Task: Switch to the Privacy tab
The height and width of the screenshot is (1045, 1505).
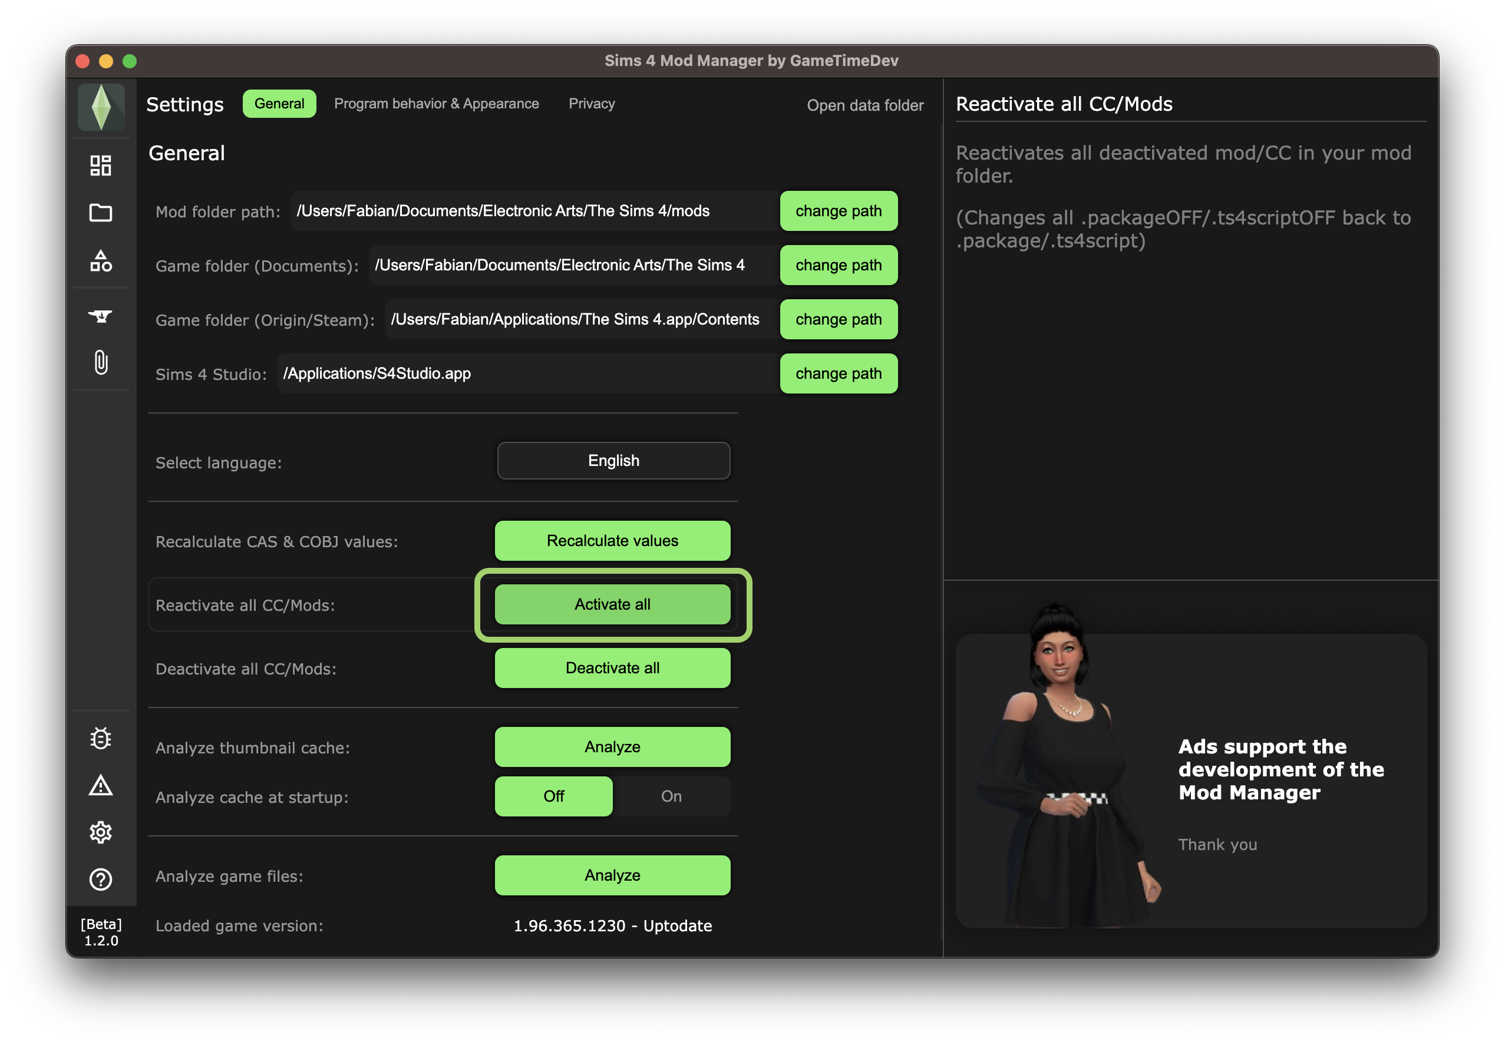Action: coord(592,104)
